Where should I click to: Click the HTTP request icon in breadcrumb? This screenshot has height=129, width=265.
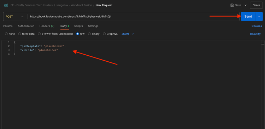tap(6, 5)
